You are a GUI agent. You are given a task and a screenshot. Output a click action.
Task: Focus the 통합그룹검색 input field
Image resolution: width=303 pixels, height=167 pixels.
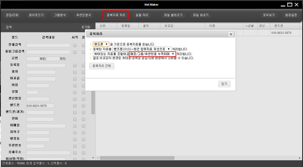click(48, 52)
